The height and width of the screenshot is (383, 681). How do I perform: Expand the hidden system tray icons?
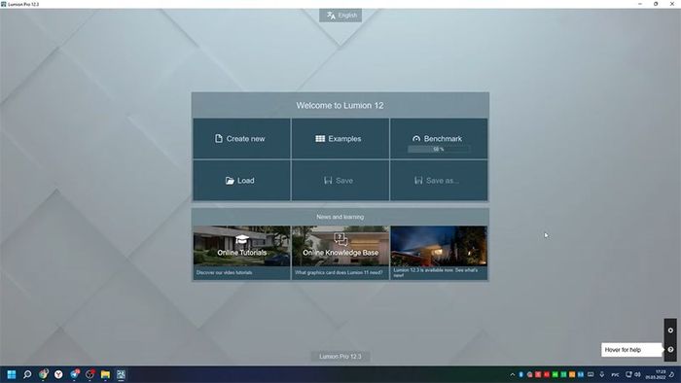[513, 375]
